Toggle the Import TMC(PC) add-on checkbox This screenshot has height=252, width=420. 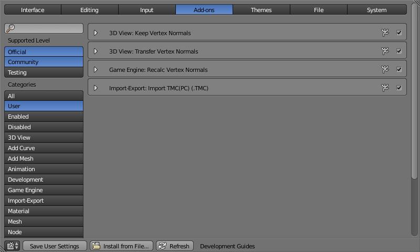pos(399,88)
